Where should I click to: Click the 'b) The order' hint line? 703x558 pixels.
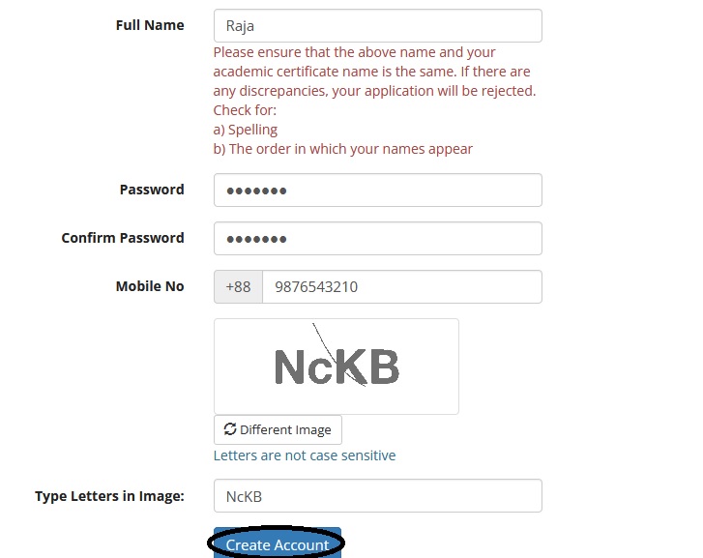343,149
